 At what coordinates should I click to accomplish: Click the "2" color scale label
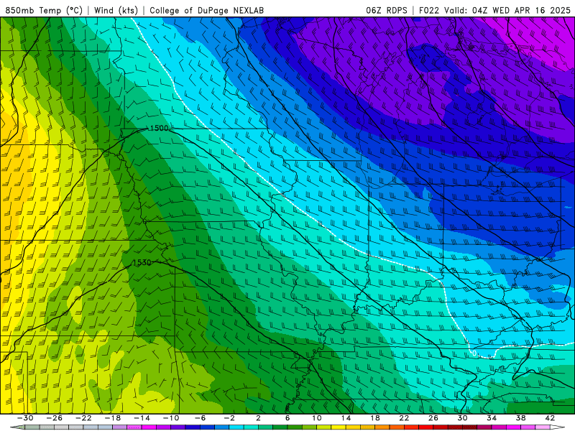tap(259, 418)
